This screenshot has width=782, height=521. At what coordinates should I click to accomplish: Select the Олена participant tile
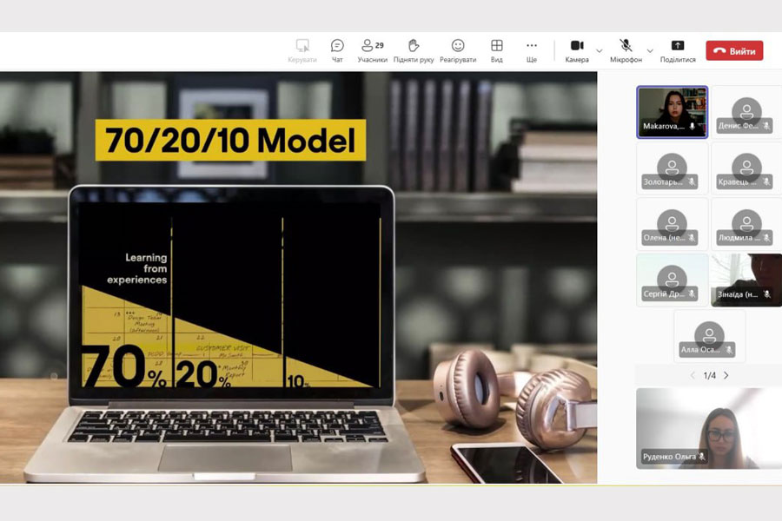(673, 224)
